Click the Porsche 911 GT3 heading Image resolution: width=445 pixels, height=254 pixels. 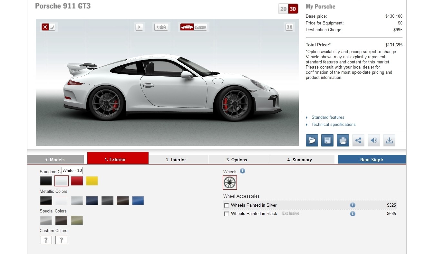click(63, 6)
